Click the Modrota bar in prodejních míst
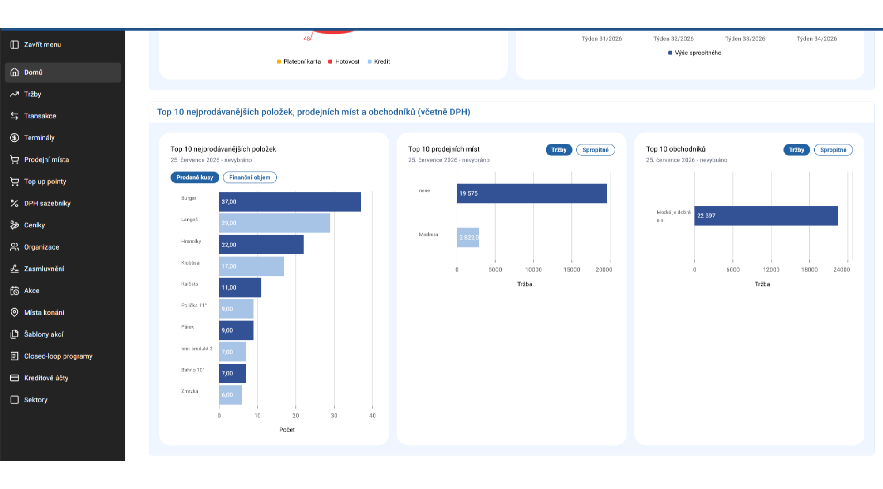The height and width of the screenshot is (489, 883). pyautogui.click(x=468, y=238)
